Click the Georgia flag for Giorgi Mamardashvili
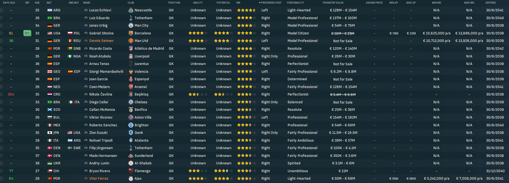The height and width of the screenshot is (183, 509). point(50,72)
